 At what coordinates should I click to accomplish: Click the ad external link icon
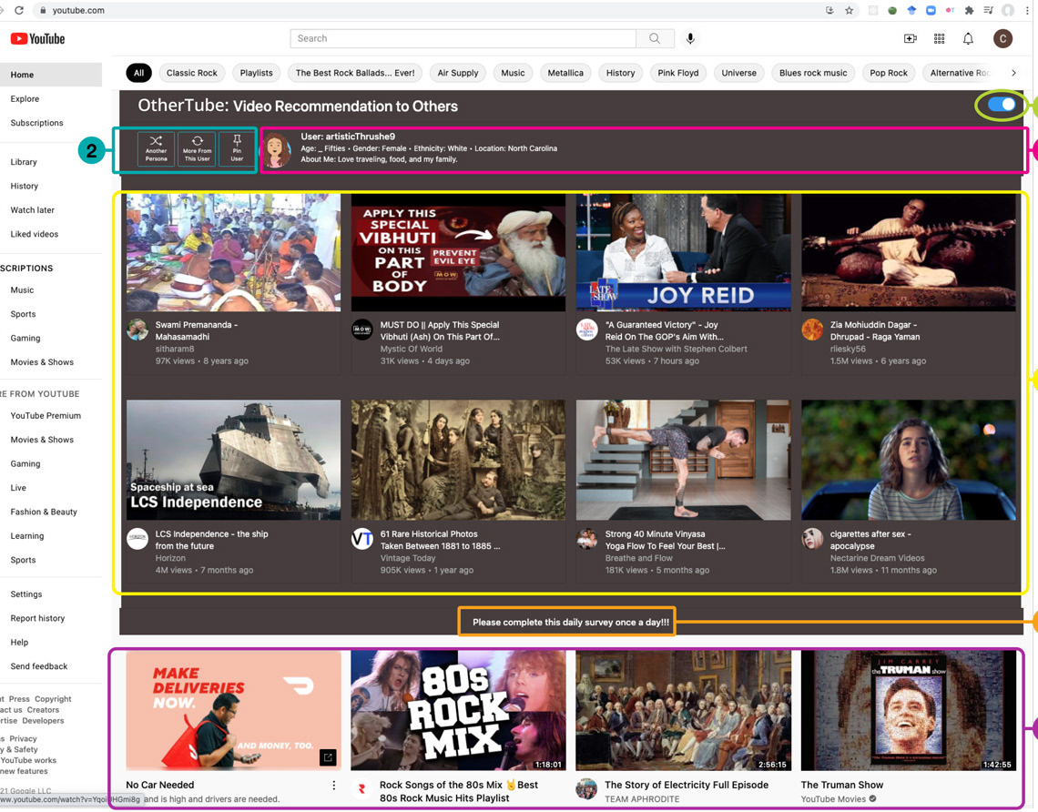pyautogui.click(x=329, y=757)
